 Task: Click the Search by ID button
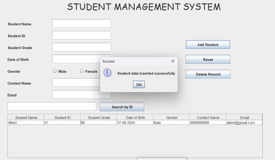pos(122,107)
